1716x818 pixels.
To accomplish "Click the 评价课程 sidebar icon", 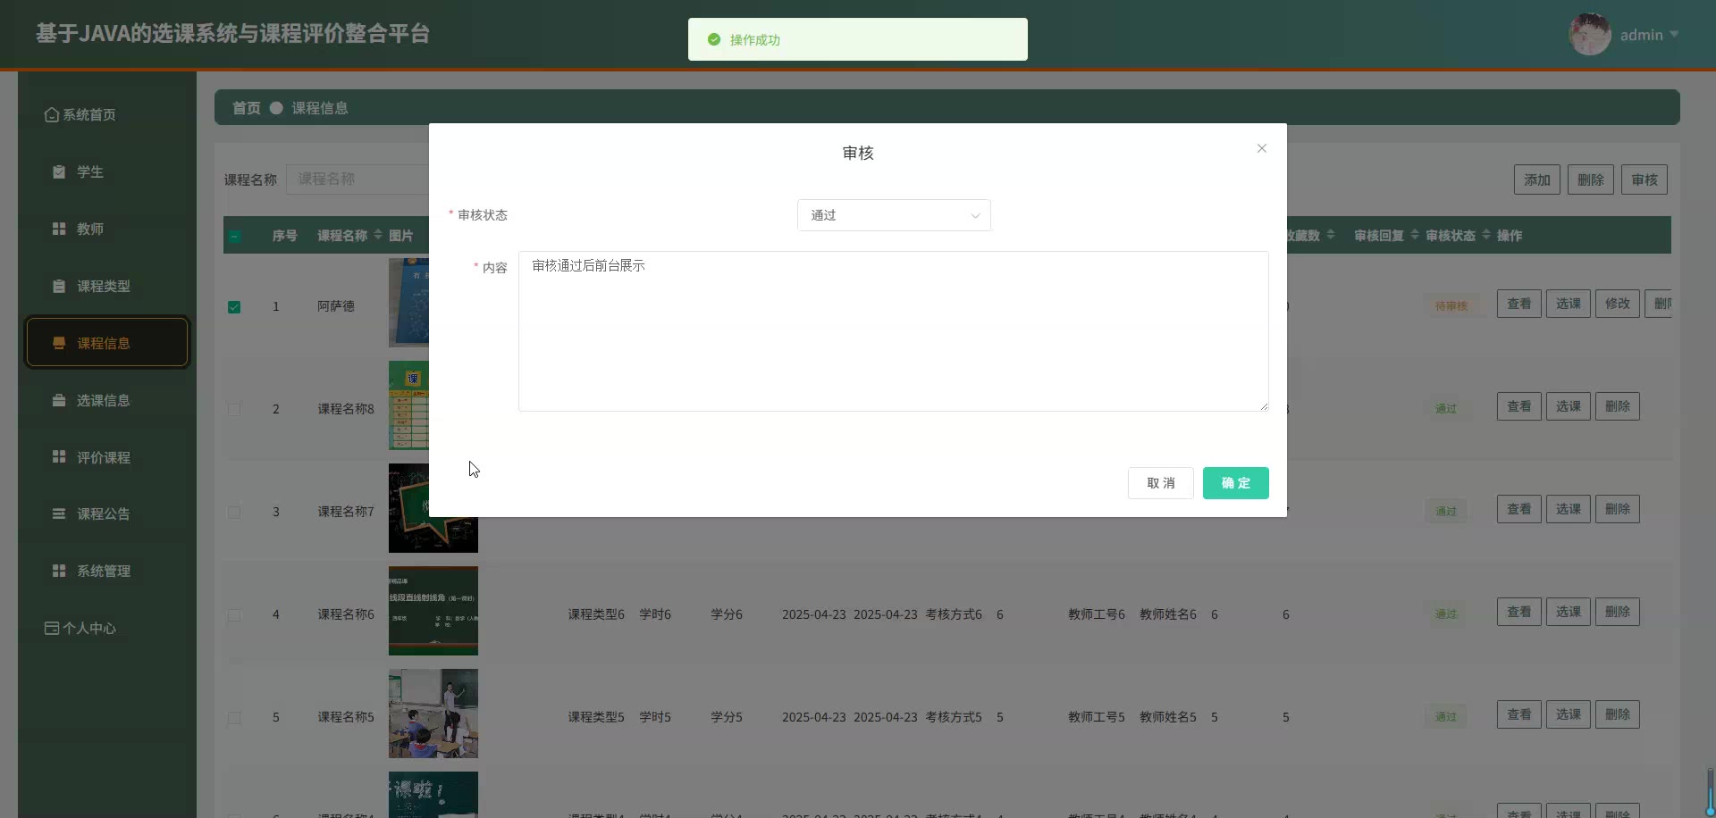I will coord(59,457).
